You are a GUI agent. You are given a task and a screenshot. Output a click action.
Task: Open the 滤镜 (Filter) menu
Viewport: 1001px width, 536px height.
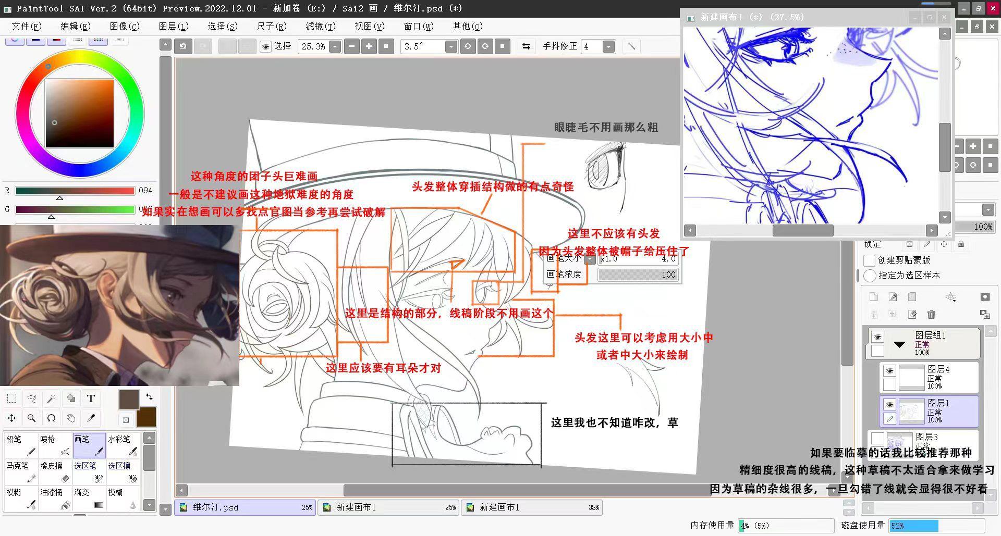320,27
